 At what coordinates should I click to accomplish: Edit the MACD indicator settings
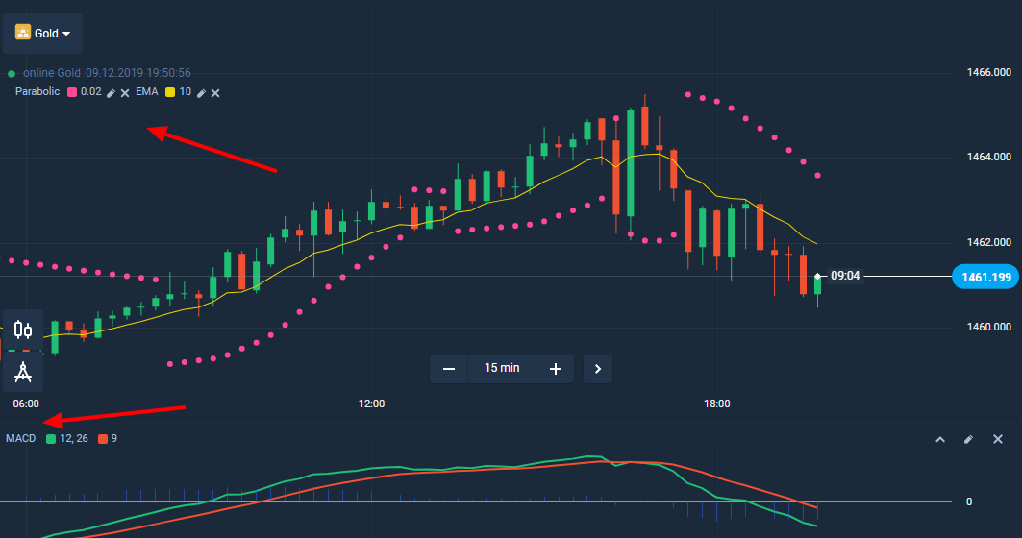coord(968,439)
